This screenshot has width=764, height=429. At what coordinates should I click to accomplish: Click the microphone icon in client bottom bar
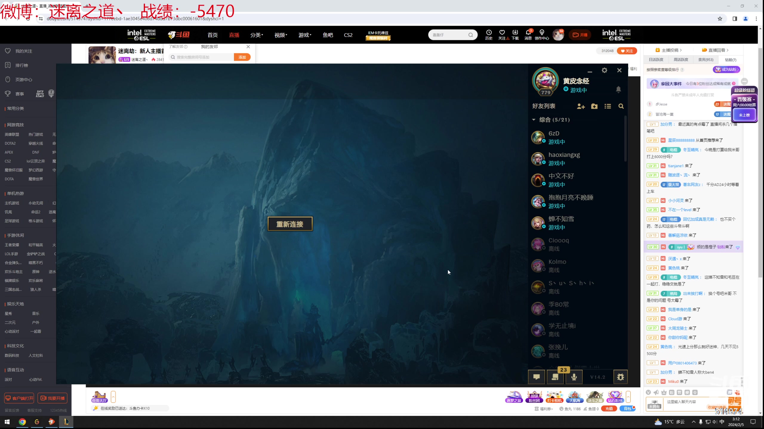tap(574, 377)
